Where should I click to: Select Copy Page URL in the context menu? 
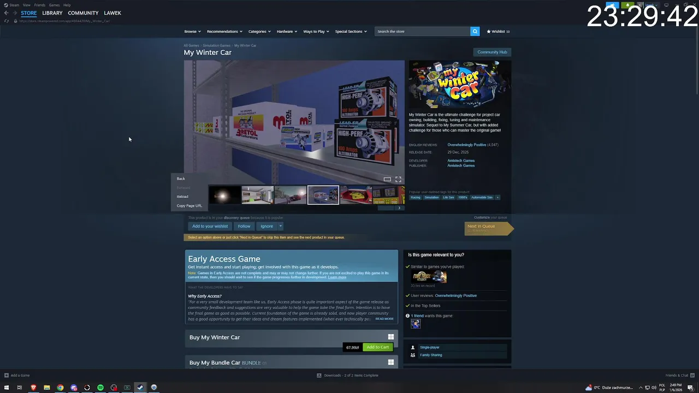189,206
